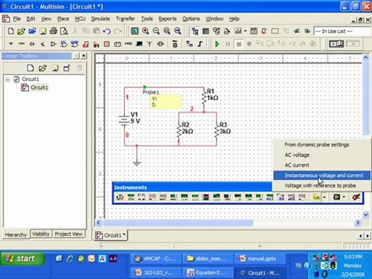
Task: Open the Measurement Probe dropdown arrow
Action: (x=324, y=197)
